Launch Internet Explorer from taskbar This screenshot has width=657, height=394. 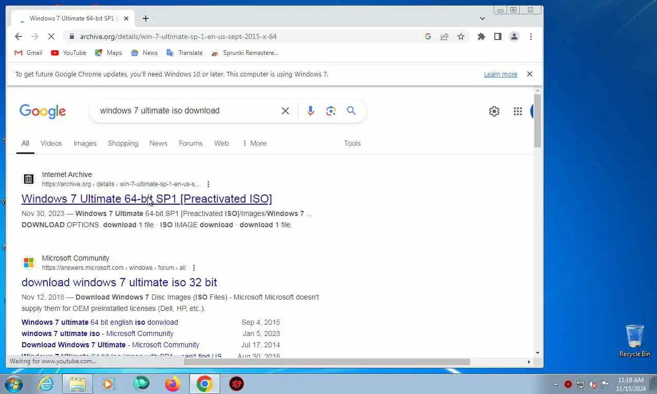point(46,384)
